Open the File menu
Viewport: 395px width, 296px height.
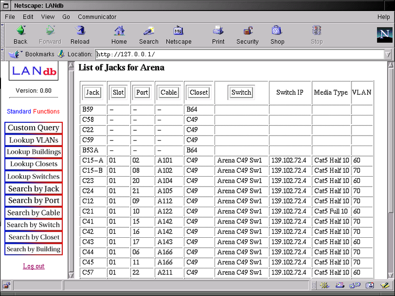tap(10, 17)
